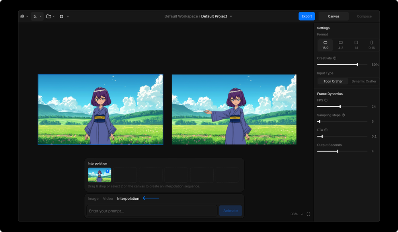Screen dimensions: 398x232
Task: Adjust the Output Seconds slider handle
Action: pyautogui.click(x=337, y=151)
